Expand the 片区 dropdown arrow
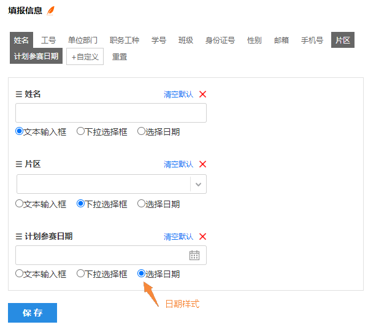 pos(198,184)
